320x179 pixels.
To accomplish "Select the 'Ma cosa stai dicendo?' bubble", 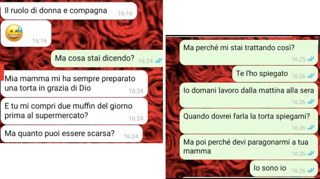I will [x=107, y=59].
